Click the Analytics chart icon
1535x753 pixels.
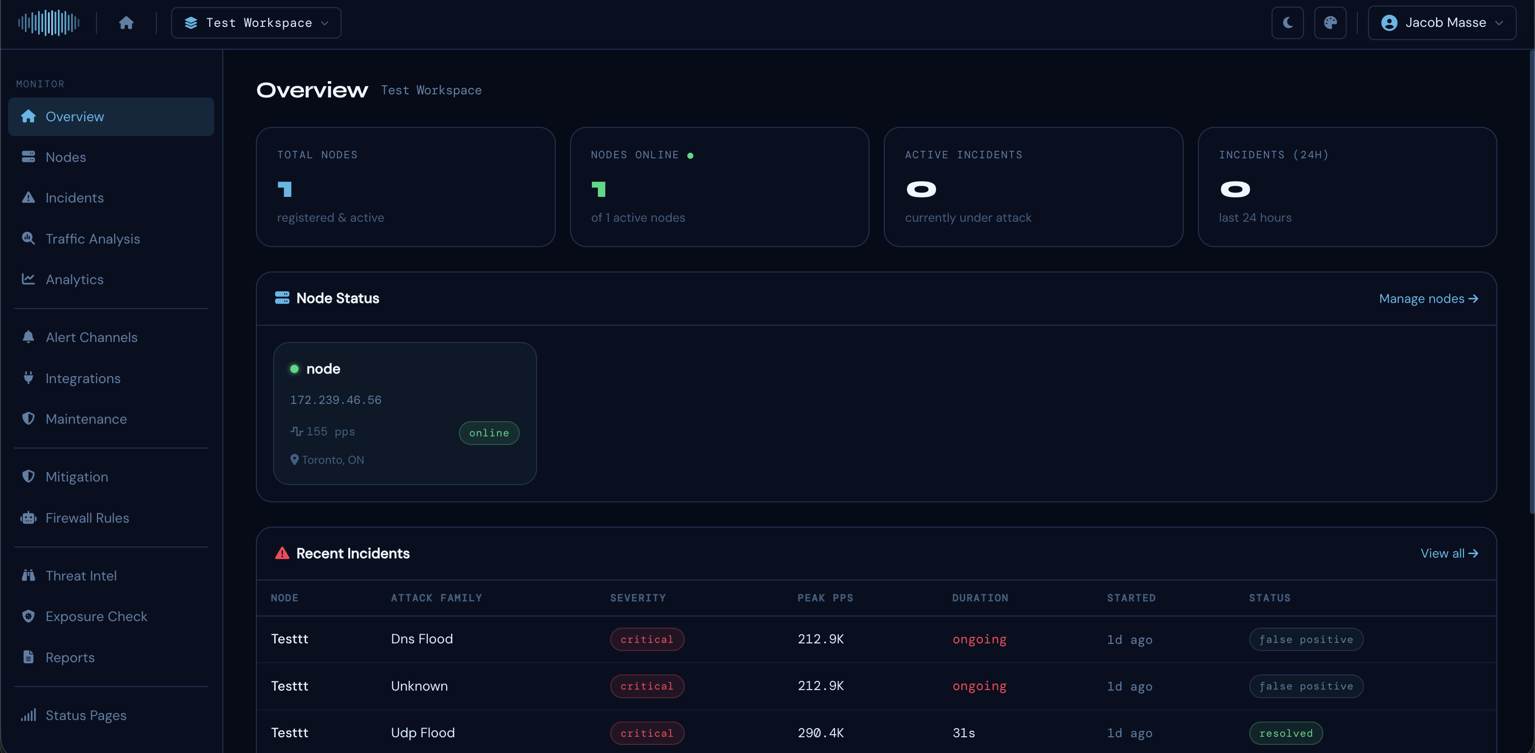tap(28, 279)
